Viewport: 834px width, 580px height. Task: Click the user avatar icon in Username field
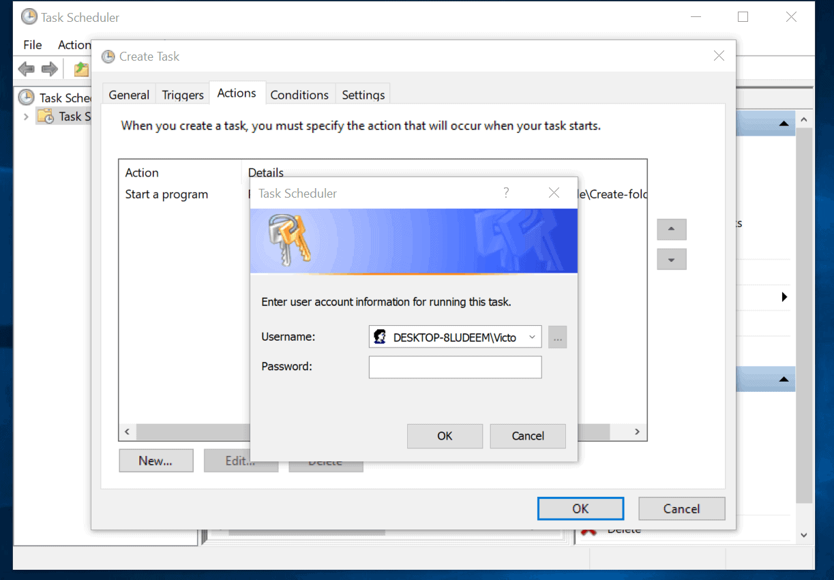pyautogui.click(x=381, y=337)
